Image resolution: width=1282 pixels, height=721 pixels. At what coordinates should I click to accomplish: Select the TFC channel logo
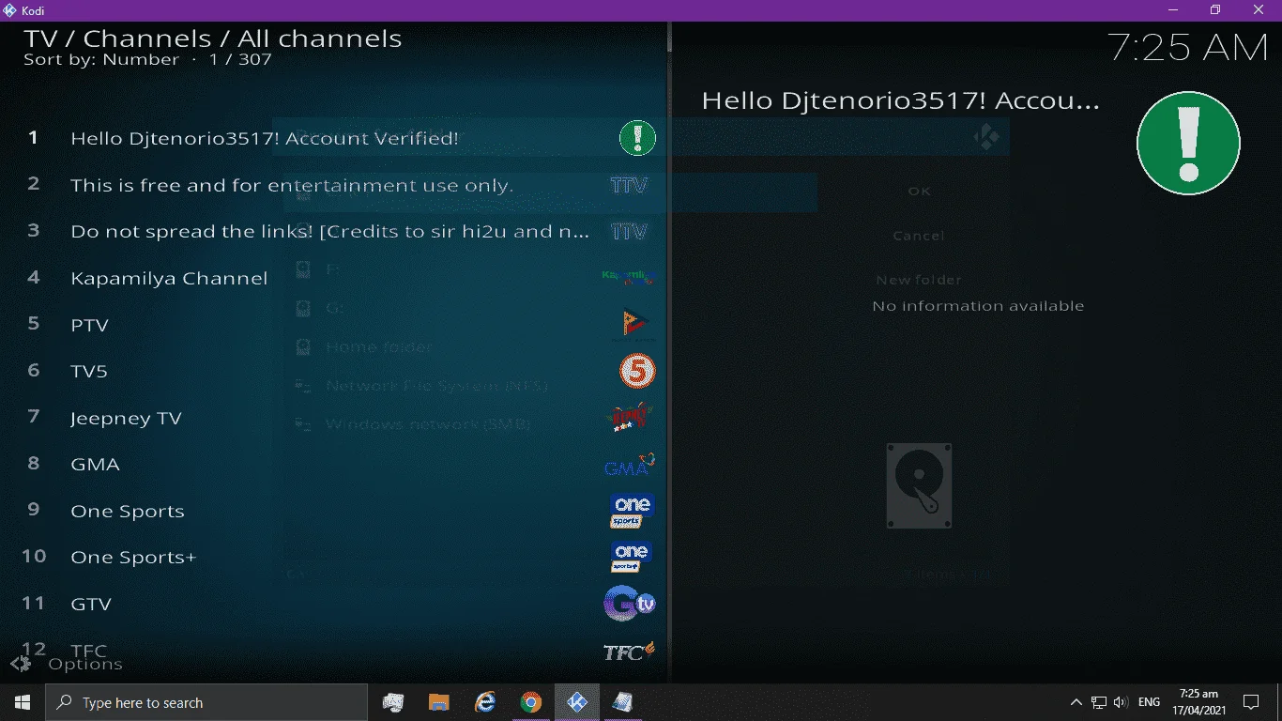coord(629,651)
